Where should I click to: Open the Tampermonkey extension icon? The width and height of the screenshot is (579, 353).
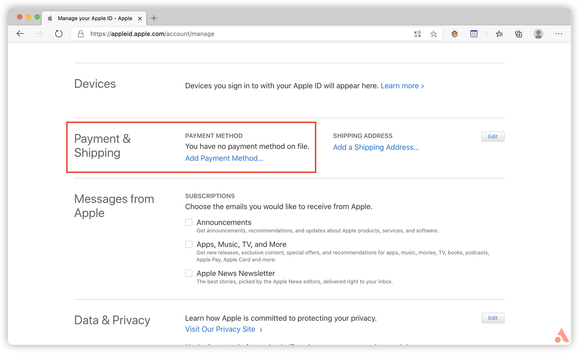455,34
